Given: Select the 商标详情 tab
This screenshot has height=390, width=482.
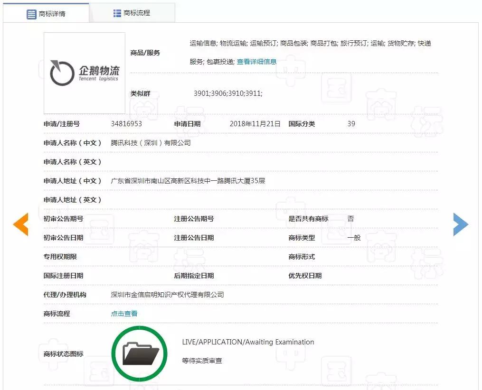Looking at the screenshot, I should [x=51, y=13].
